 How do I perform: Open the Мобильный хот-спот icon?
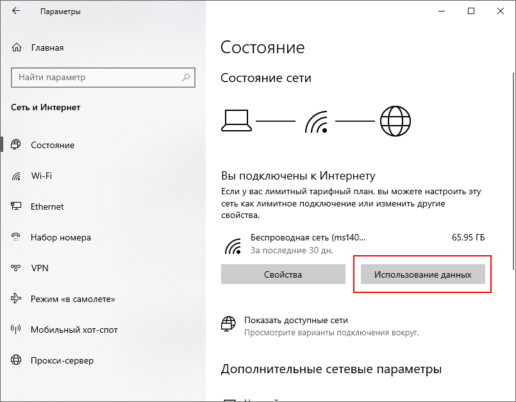tap(16, 330)
